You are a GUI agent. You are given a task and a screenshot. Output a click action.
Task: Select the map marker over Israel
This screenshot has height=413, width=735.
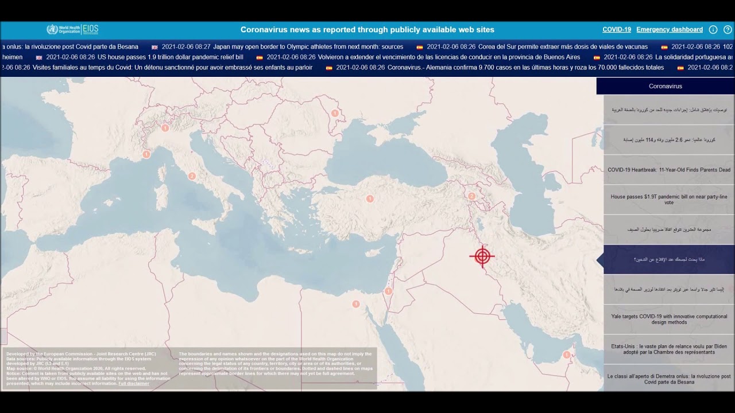[388, 291]
